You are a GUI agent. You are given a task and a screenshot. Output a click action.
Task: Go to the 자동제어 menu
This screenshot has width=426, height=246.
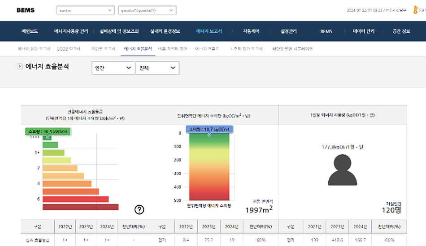(x=251, y=31)
